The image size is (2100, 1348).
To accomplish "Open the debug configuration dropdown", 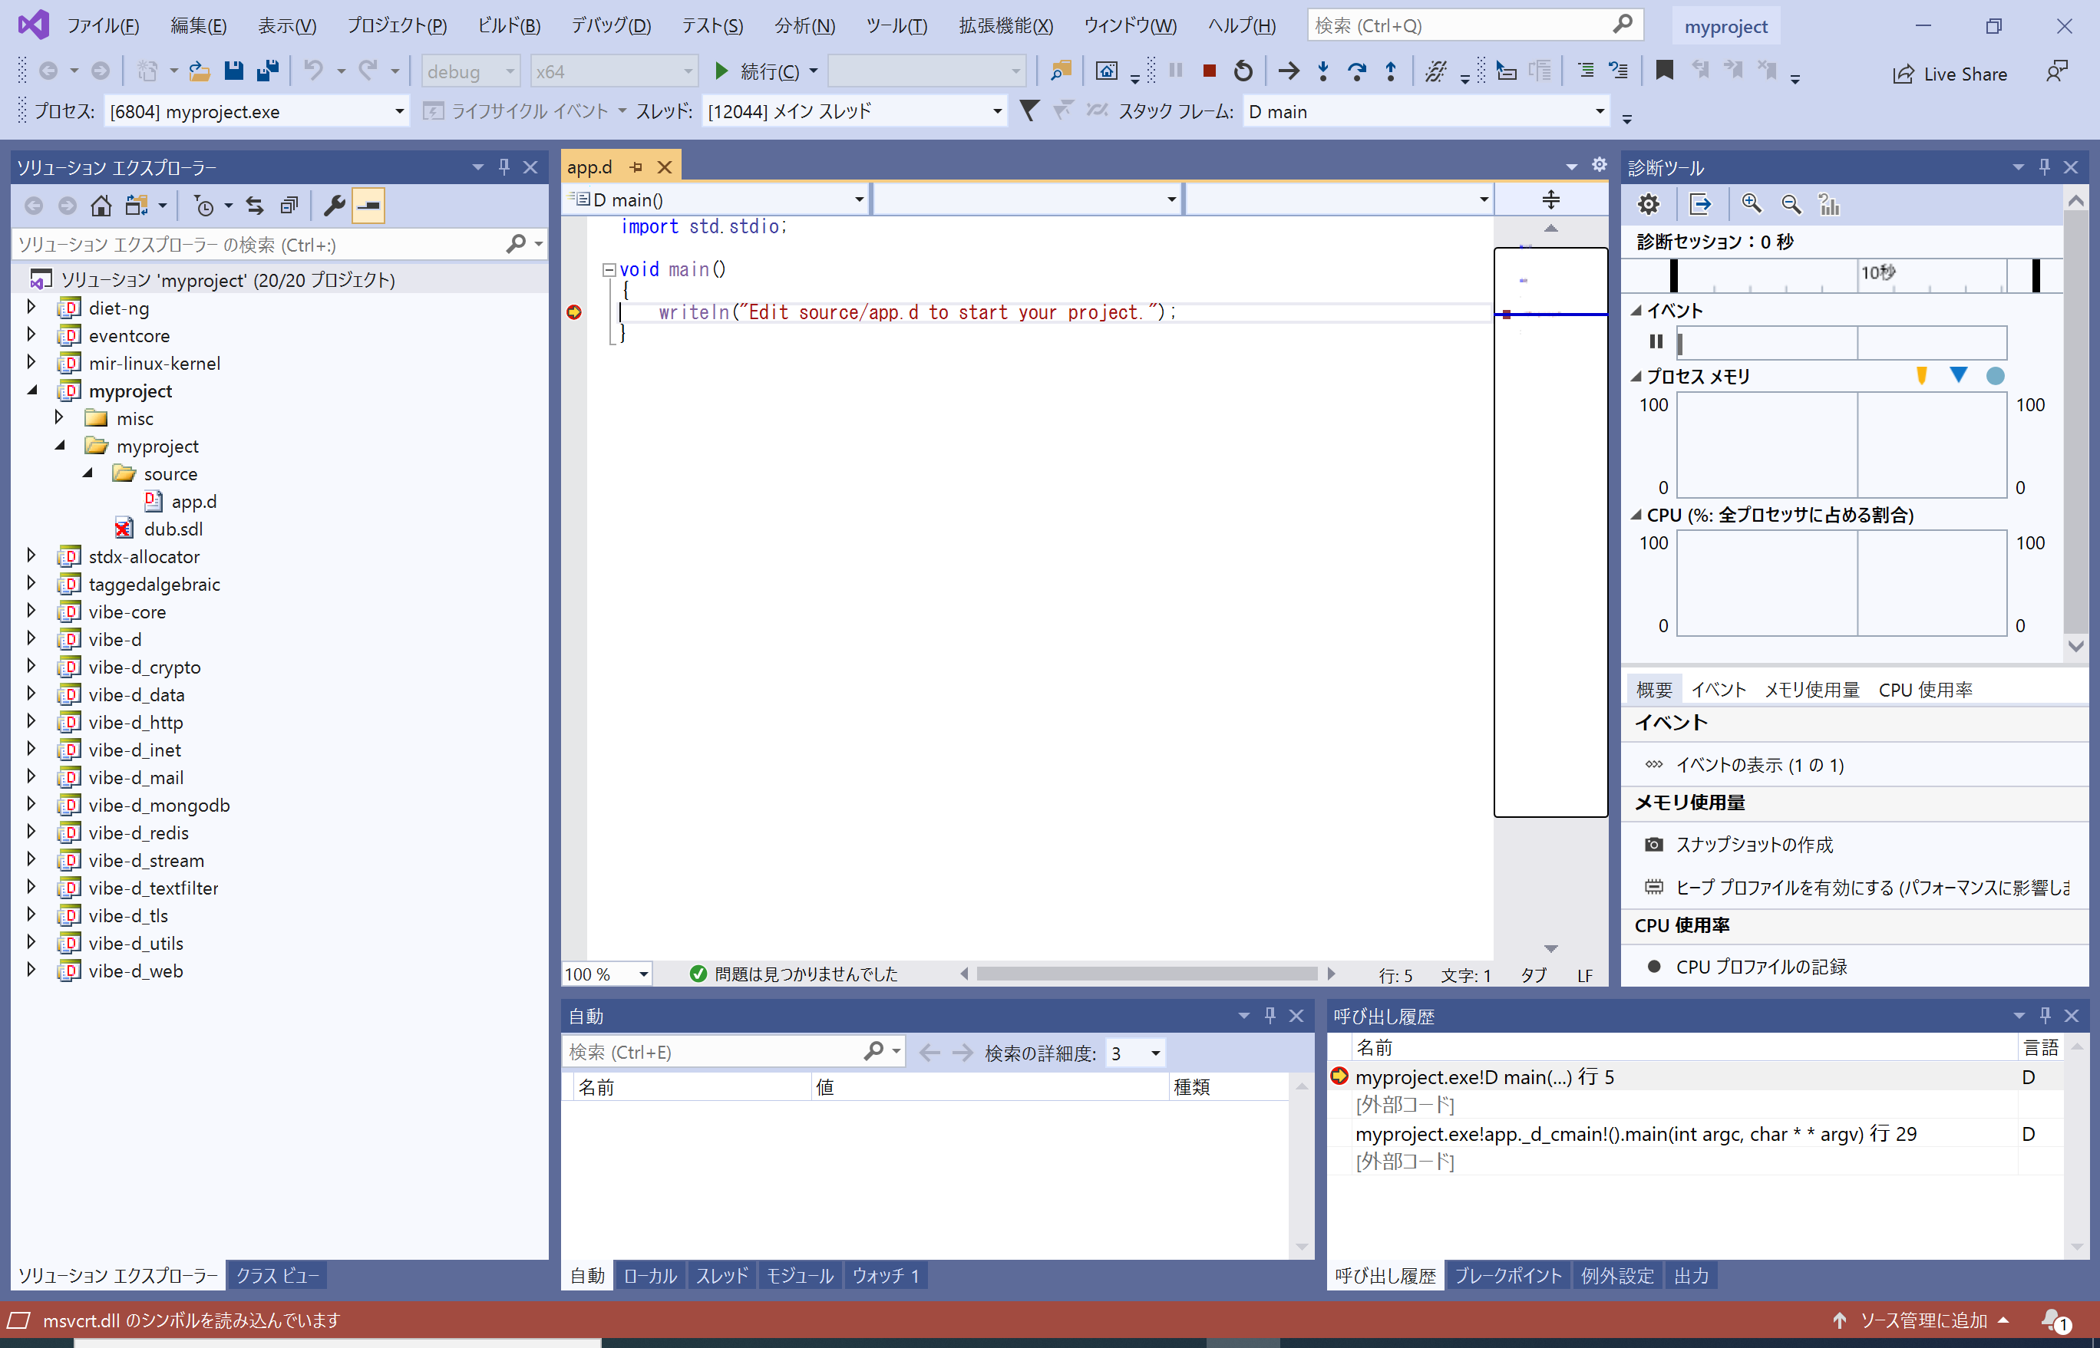I will (471, 71).
